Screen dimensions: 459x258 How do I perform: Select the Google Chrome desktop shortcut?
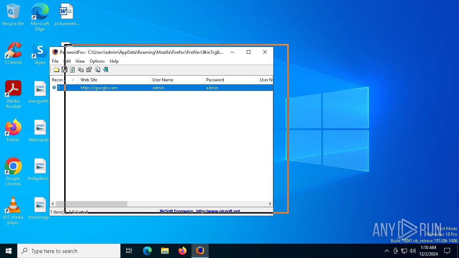(x=13, y=172)
